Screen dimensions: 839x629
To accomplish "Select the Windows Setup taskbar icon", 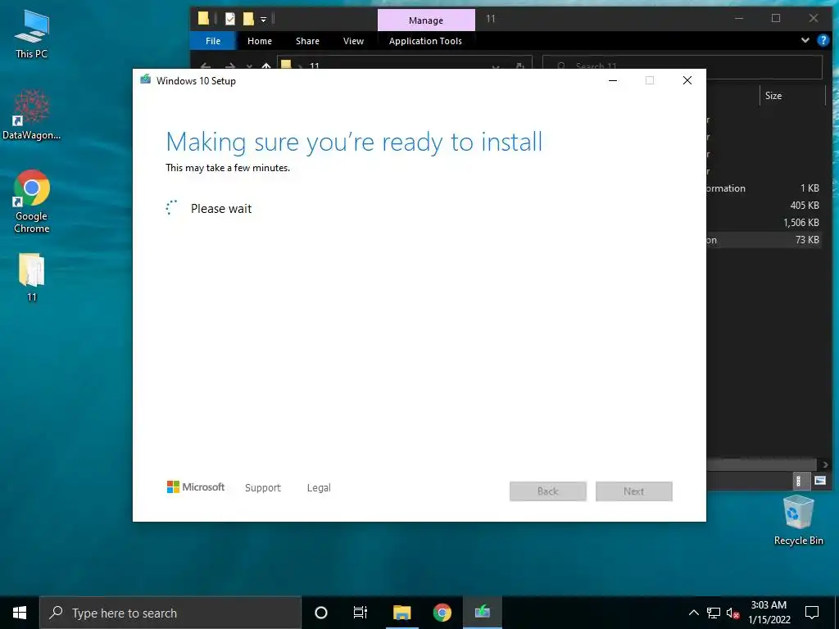I will pyautogui.click(x=482, y=613).
